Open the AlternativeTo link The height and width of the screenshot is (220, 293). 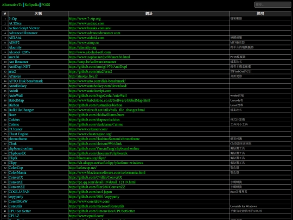[x=12, y=5]
